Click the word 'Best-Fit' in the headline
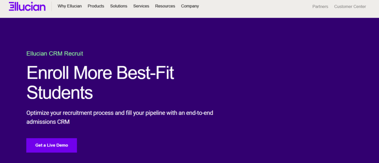The height and width of the screenshot is (163, 379). click(x=145, y=73)
